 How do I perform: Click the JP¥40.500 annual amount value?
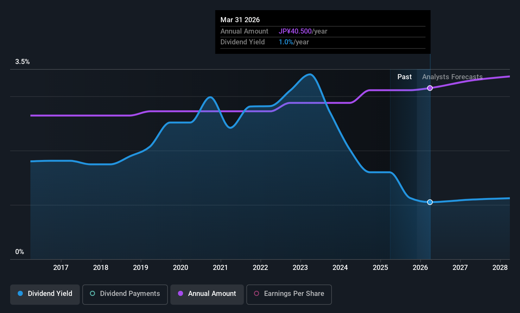click(x=295, y=31)
